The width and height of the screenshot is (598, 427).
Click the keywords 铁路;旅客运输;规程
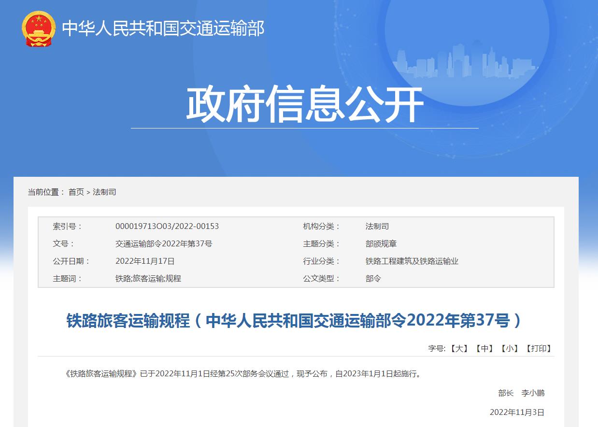click(148, 278)
